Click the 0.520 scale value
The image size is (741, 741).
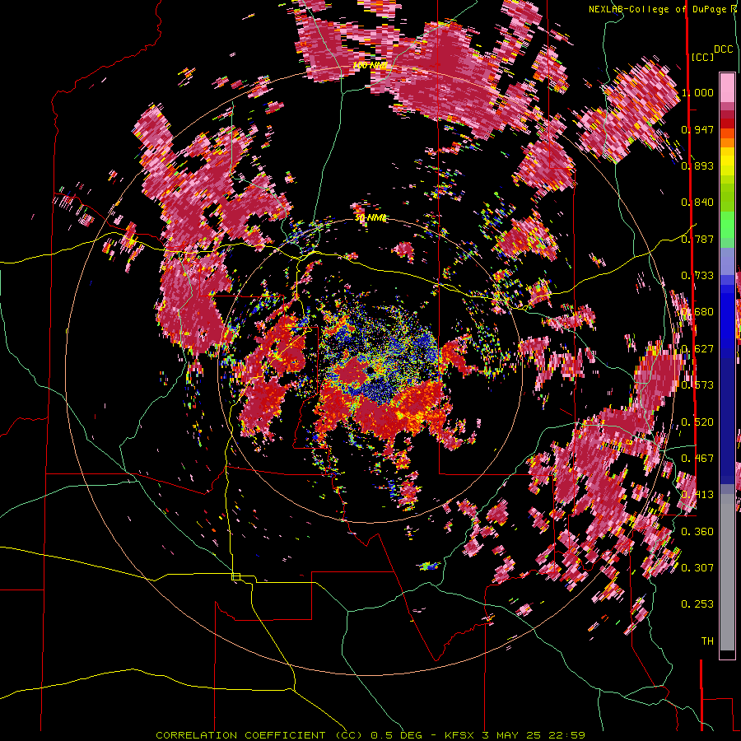697,422
